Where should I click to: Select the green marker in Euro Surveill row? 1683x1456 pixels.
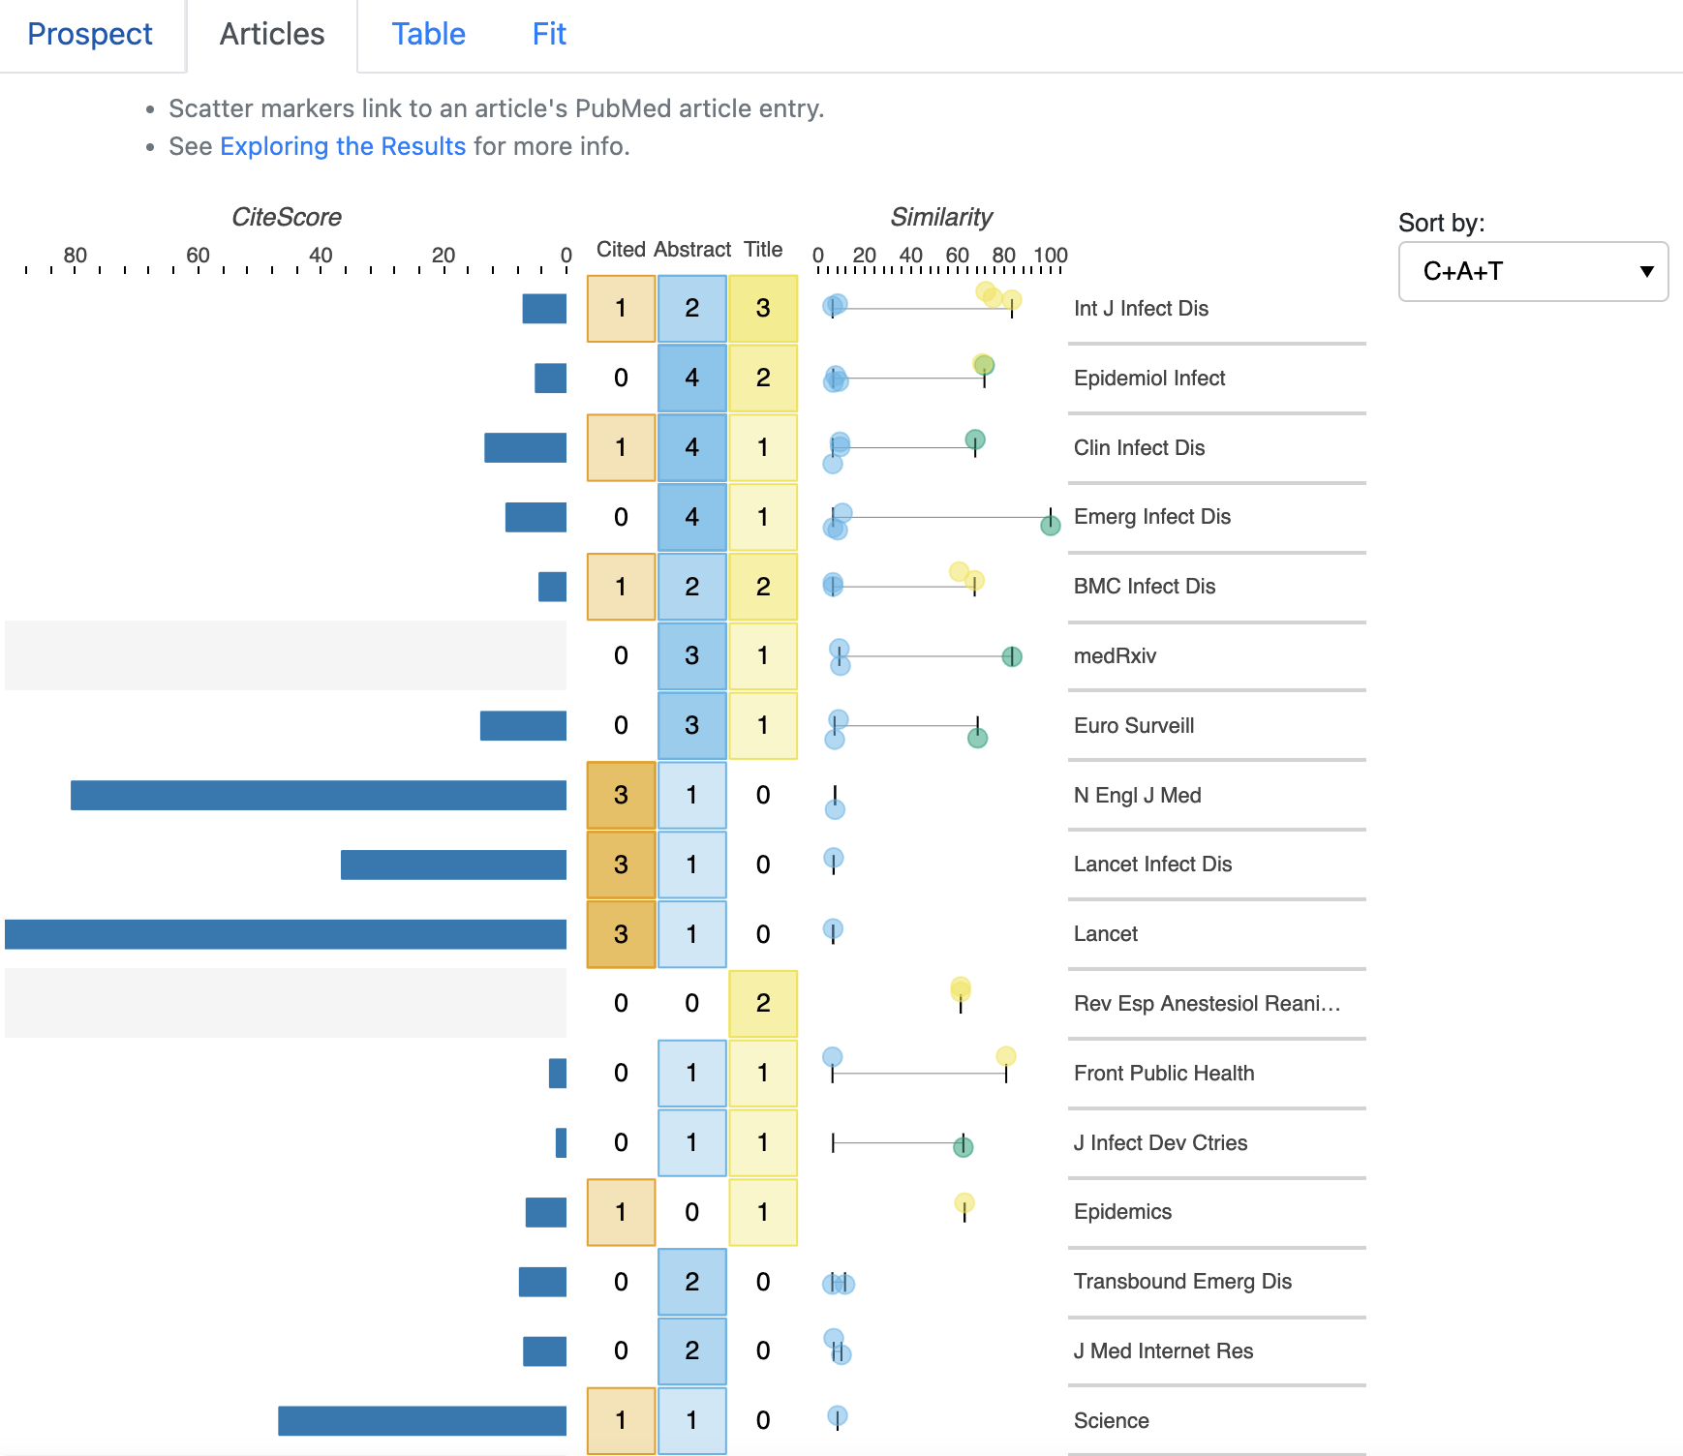pyautogui.click(x=978, y=739)
